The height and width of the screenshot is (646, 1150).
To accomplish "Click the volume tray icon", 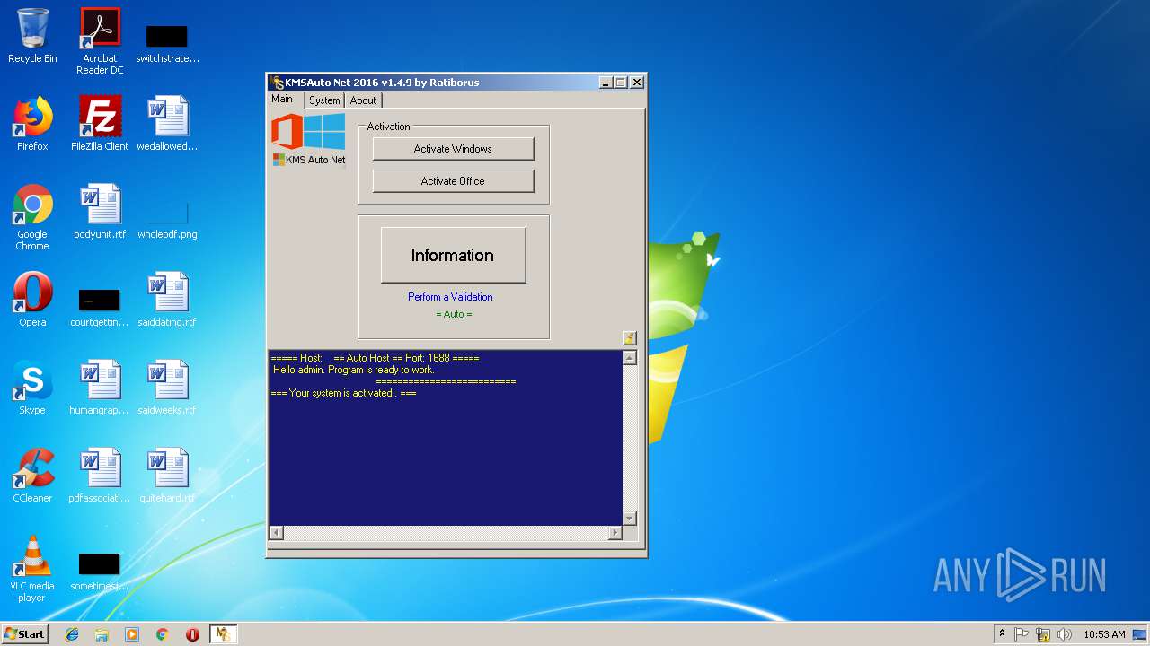I will point(1064,634).
